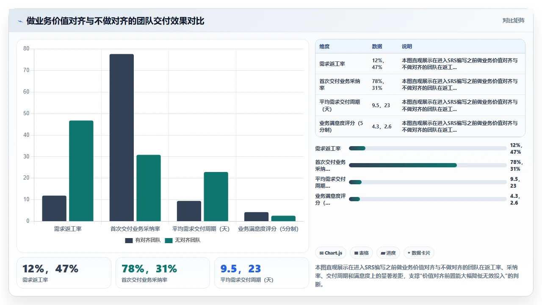Click the 12%, 47% progress value label

tap(517, 148)
